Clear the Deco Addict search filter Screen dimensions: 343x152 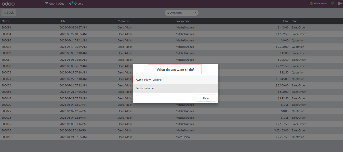pos(195,13)
